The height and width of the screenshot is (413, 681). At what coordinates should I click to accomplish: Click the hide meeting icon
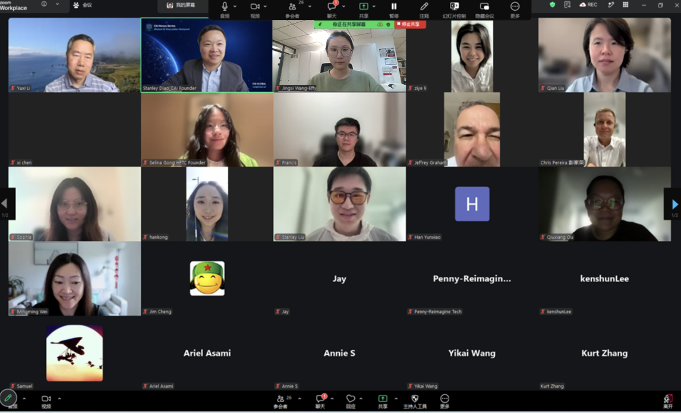484,6
